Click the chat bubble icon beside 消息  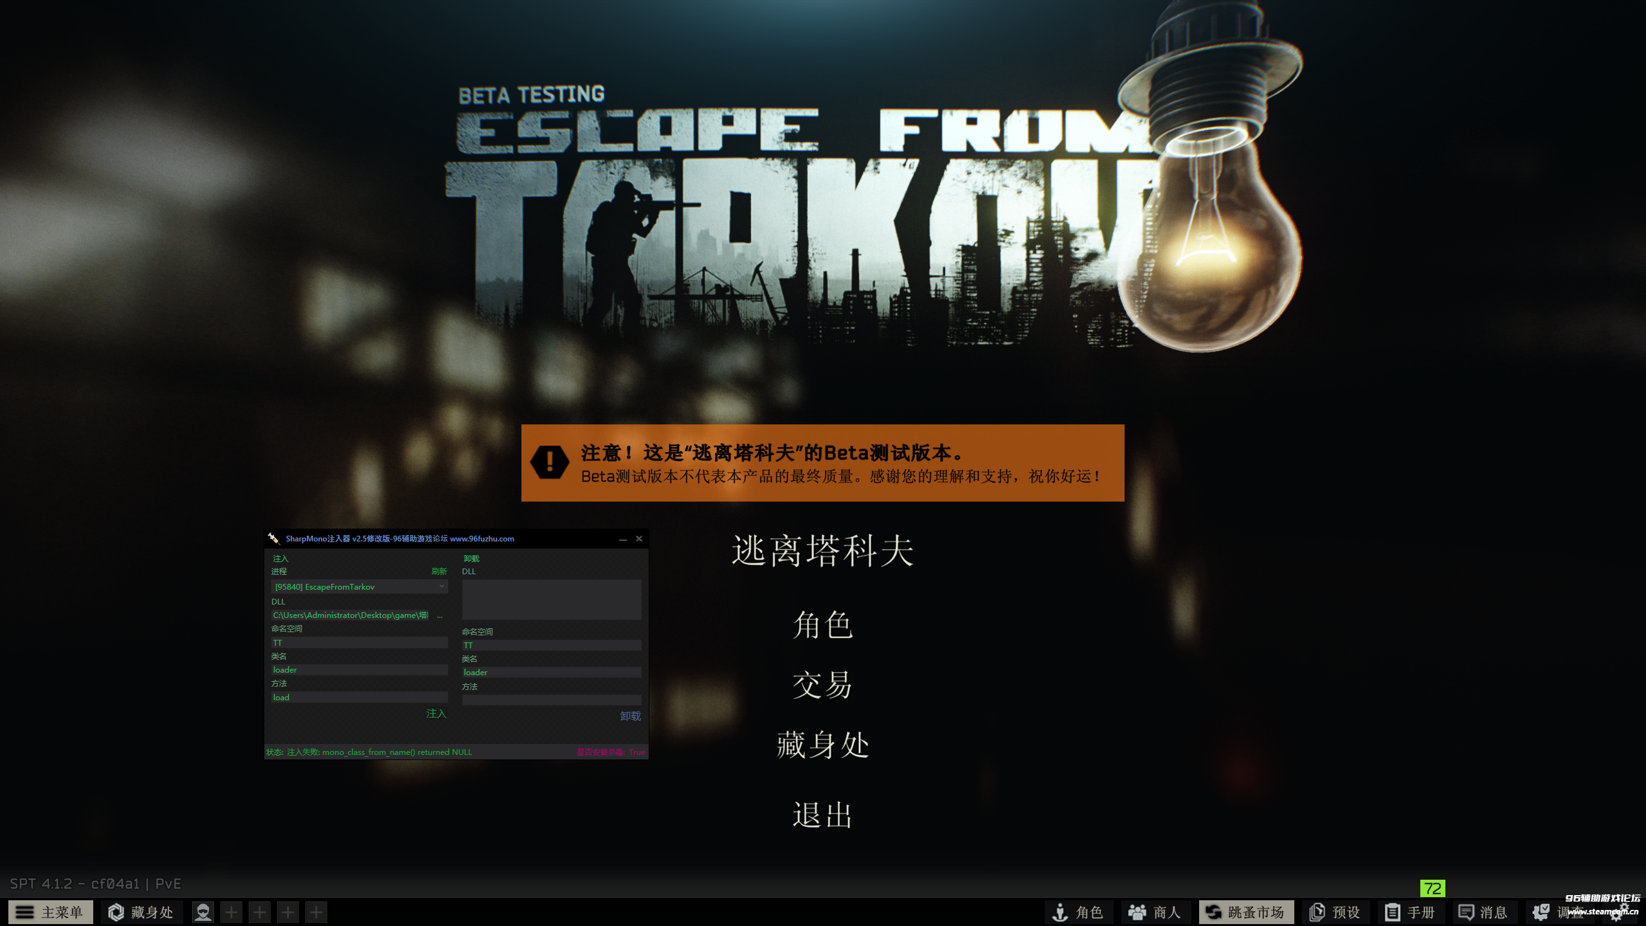[1466, 912]
